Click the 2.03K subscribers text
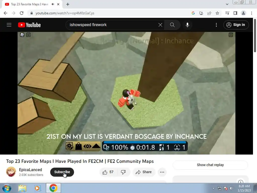The height and width of the screenshot is (193, 257). pos(31,175)
